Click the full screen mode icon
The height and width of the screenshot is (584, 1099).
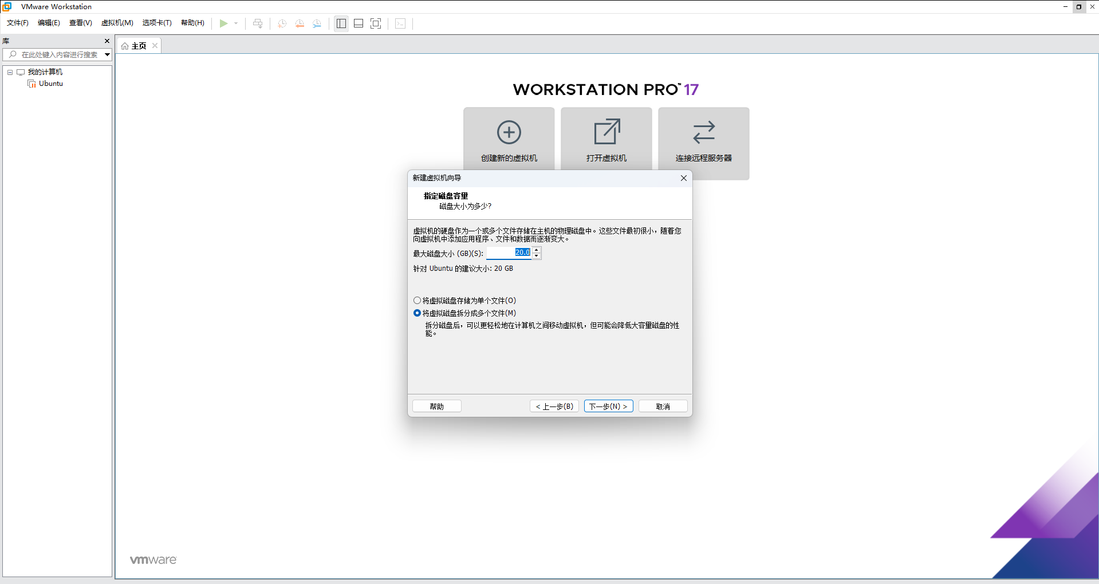click(x=376, y=23)
